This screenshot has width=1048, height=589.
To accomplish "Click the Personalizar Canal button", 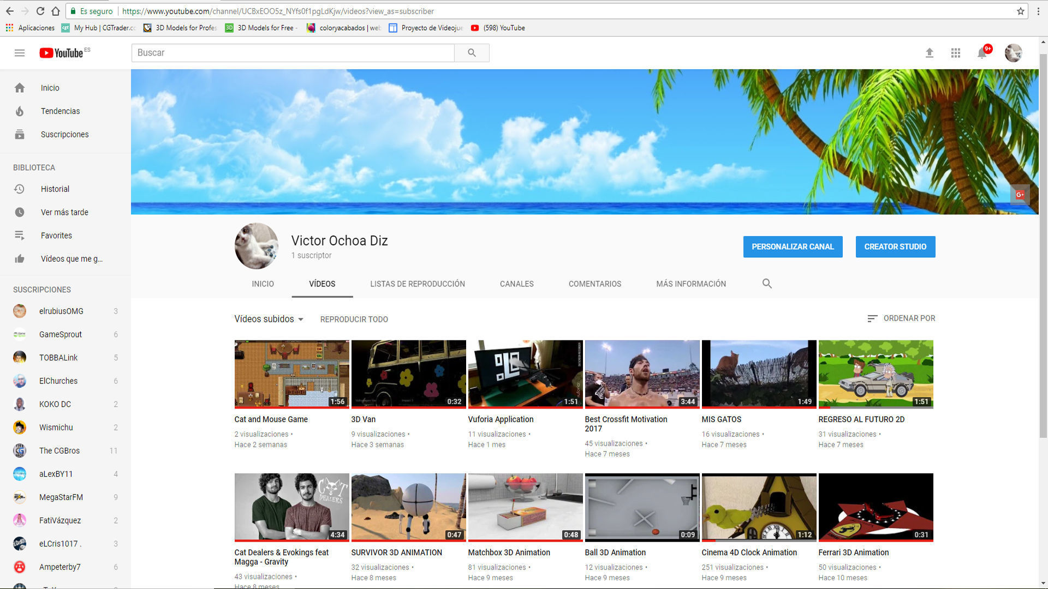I will tap(793, 247).
